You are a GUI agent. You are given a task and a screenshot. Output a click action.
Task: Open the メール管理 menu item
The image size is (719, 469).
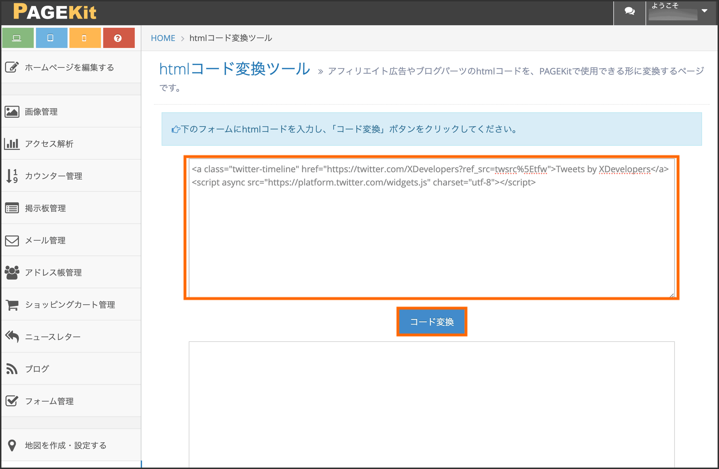click(x=71, y=240)
